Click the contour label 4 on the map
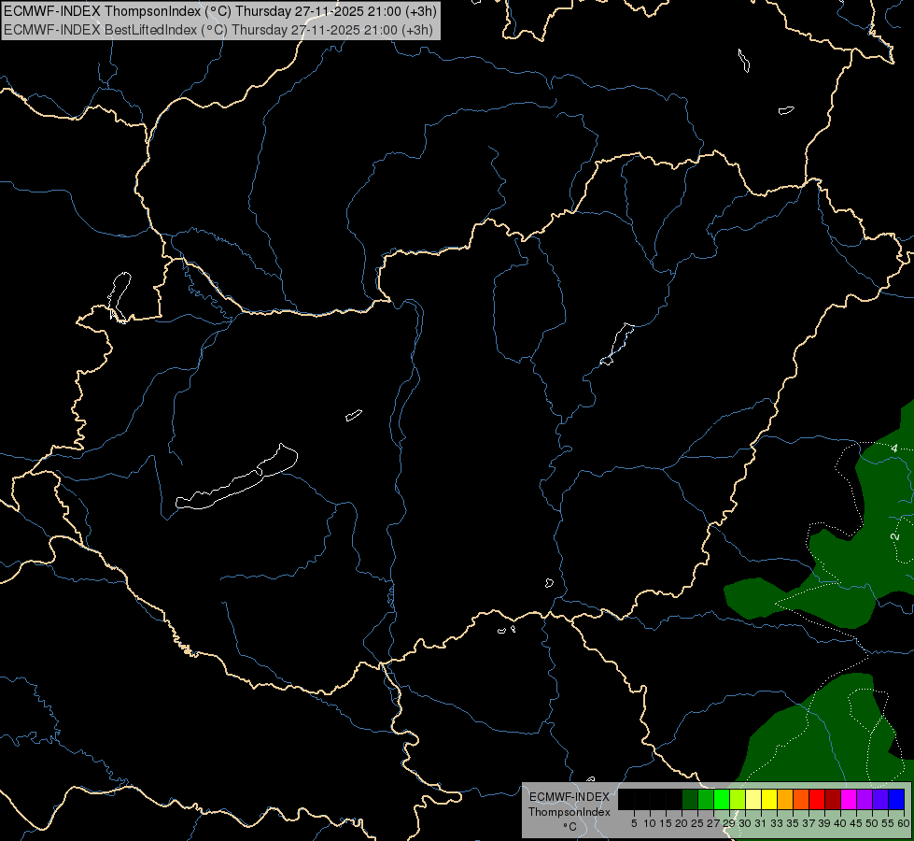The width and height of the screenshot is (914, 841). [x=894, y=449]
